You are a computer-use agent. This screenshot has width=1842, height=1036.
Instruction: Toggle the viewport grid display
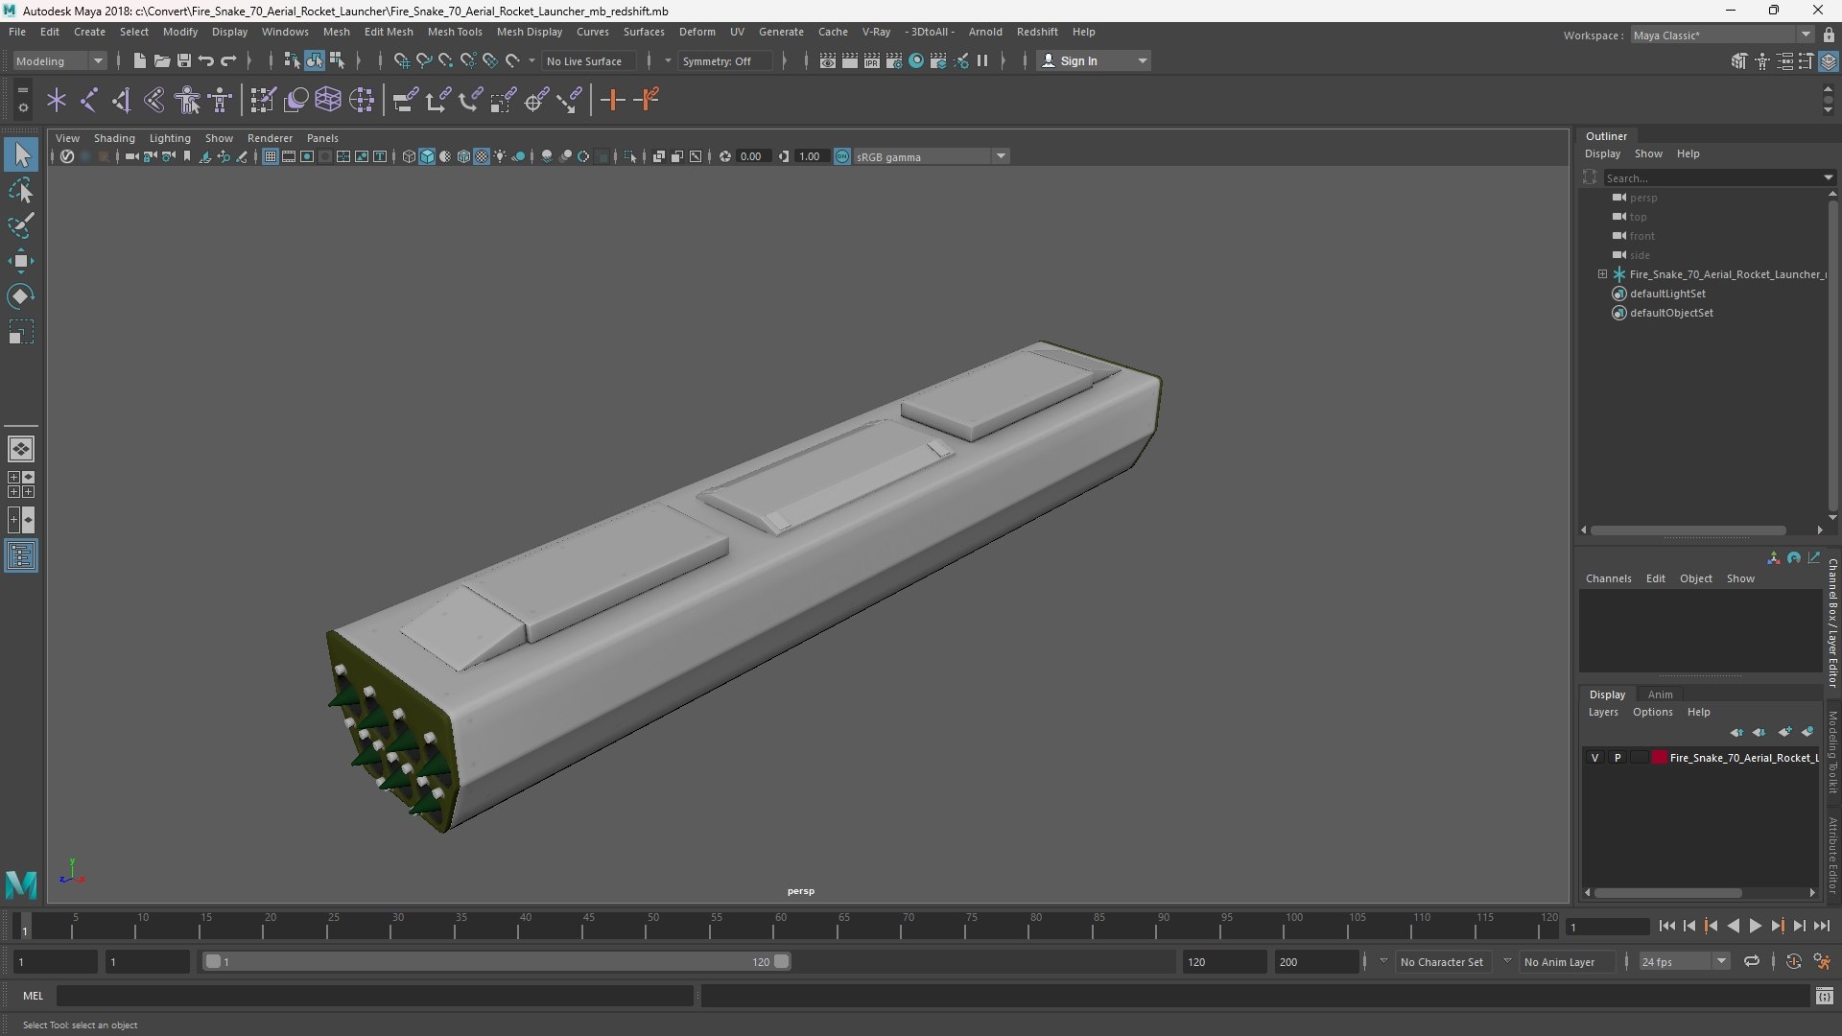tap(271, 156)
